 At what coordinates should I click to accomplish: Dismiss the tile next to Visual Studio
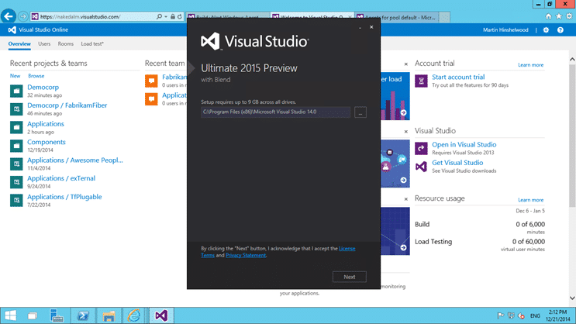[406, 132]
